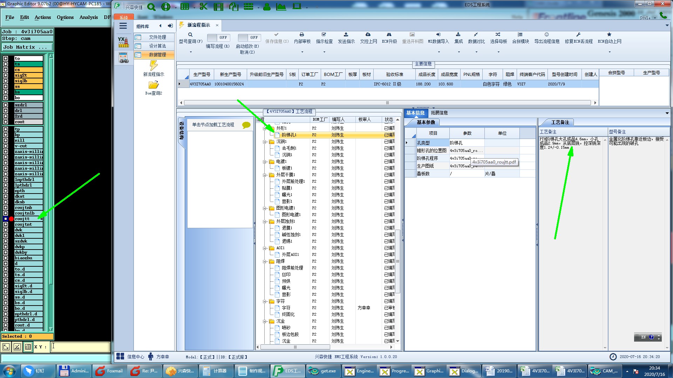
Task: Switch to the 拓展信息 tab
Action: [x=439, y=113]
